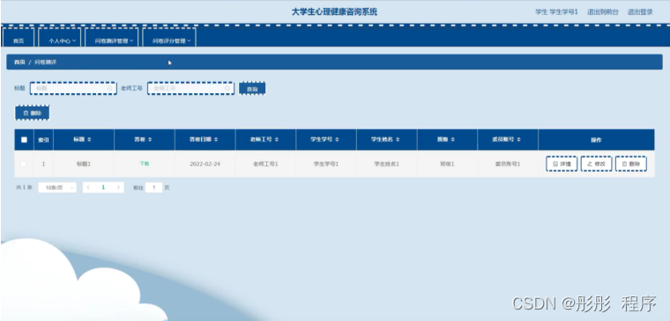Screen dimensions: 670x321
Task: Go to the previous page arrow
Action: pos(88,187)
